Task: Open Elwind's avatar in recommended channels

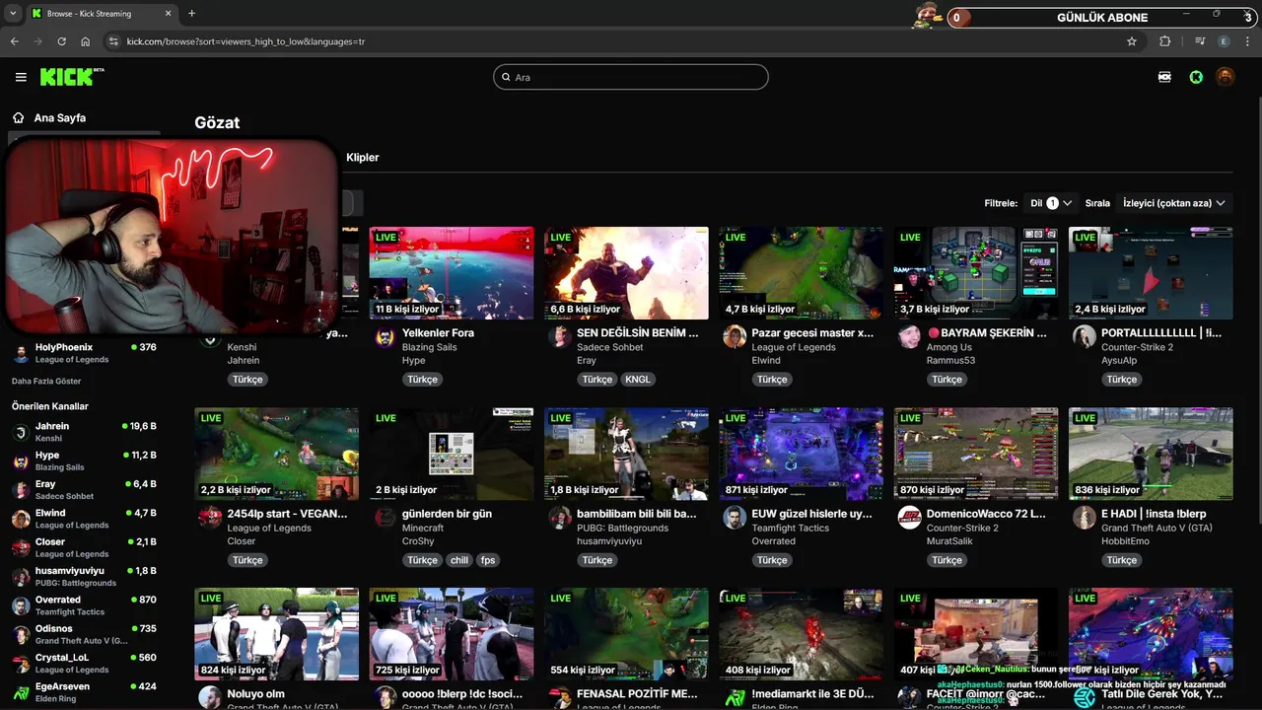Action: [x=21, y=519]
